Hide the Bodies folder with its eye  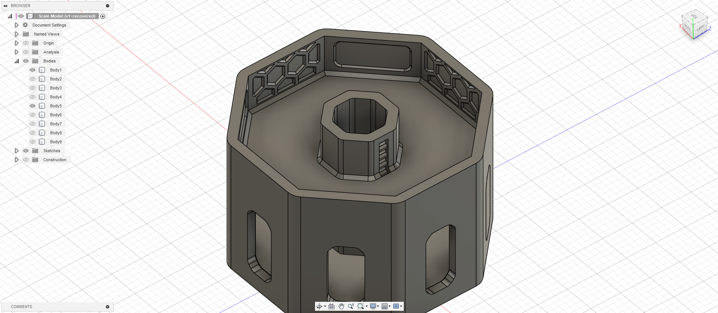[26, 61]
